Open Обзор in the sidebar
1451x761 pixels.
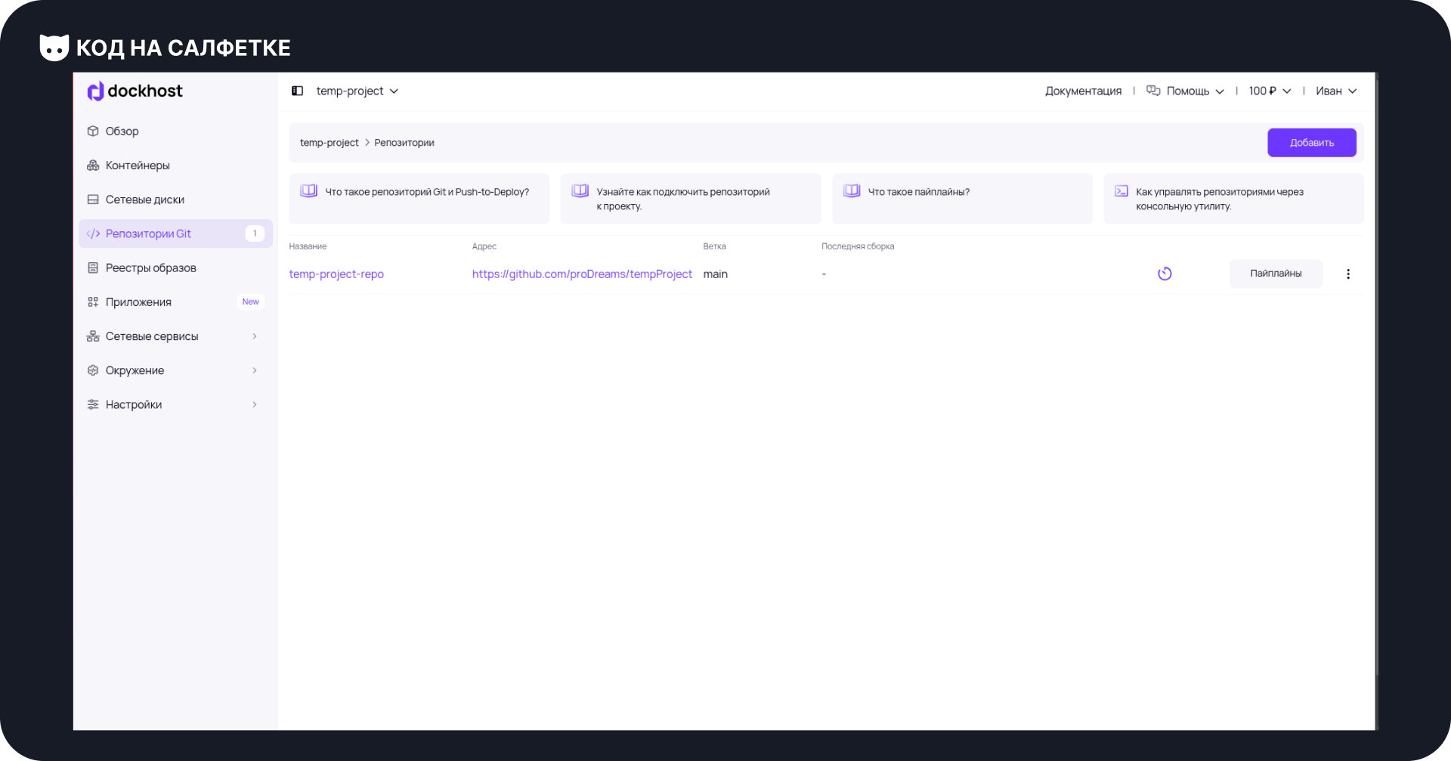point(175,131)
